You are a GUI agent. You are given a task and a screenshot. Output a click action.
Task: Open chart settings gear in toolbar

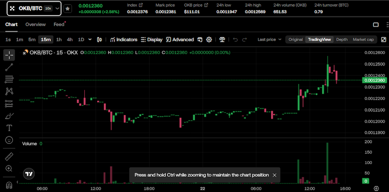(x=209, y=40)
